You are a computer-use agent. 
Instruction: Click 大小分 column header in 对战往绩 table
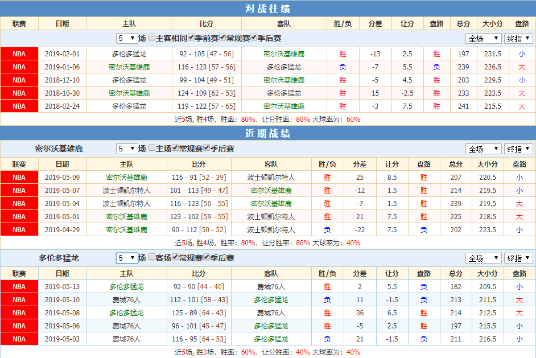(493, 23)
